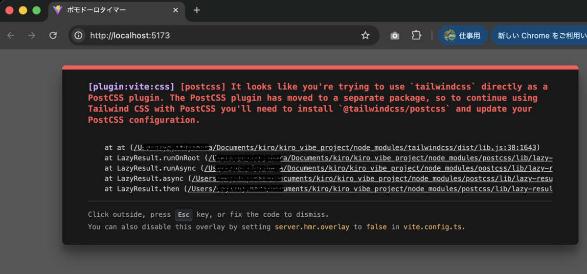The height and width of the screenshot is (274, 587).
Task: Click the [plugin:vite:css] label
Action: [131, 87]
